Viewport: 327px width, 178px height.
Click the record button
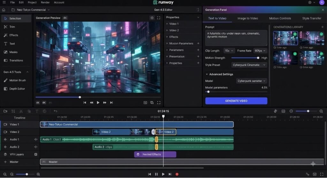point(177,174)
